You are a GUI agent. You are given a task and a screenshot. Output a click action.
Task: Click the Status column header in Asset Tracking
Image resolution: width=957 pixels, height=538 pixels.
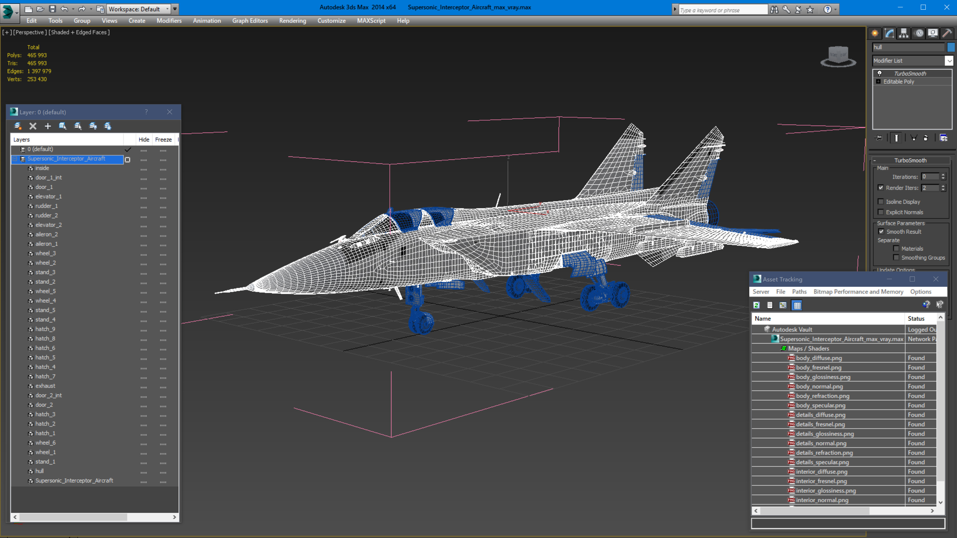pyautogui.click(x=920, y=318)
